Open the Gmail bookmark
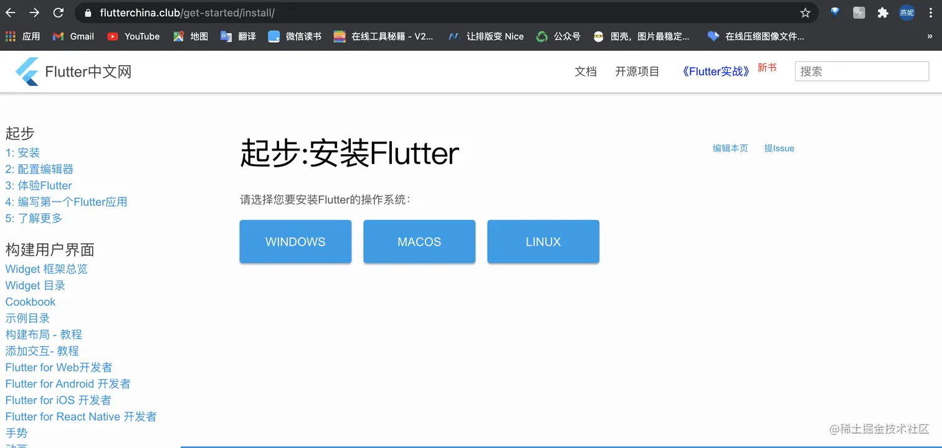The width and height of the screenshot is (942, 448). click(x=73, y=37)
